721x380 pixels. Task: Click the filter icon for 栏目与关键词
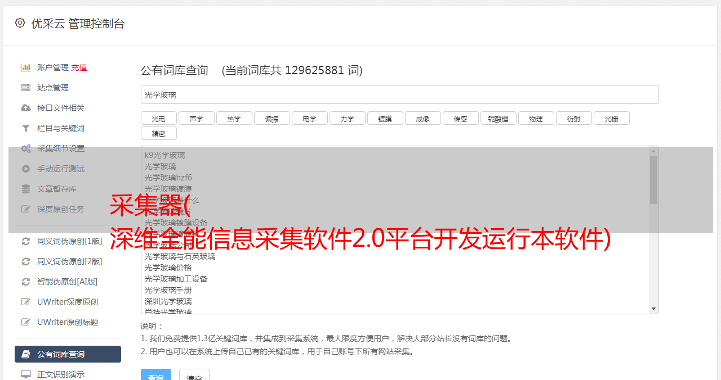click(26, 128)
